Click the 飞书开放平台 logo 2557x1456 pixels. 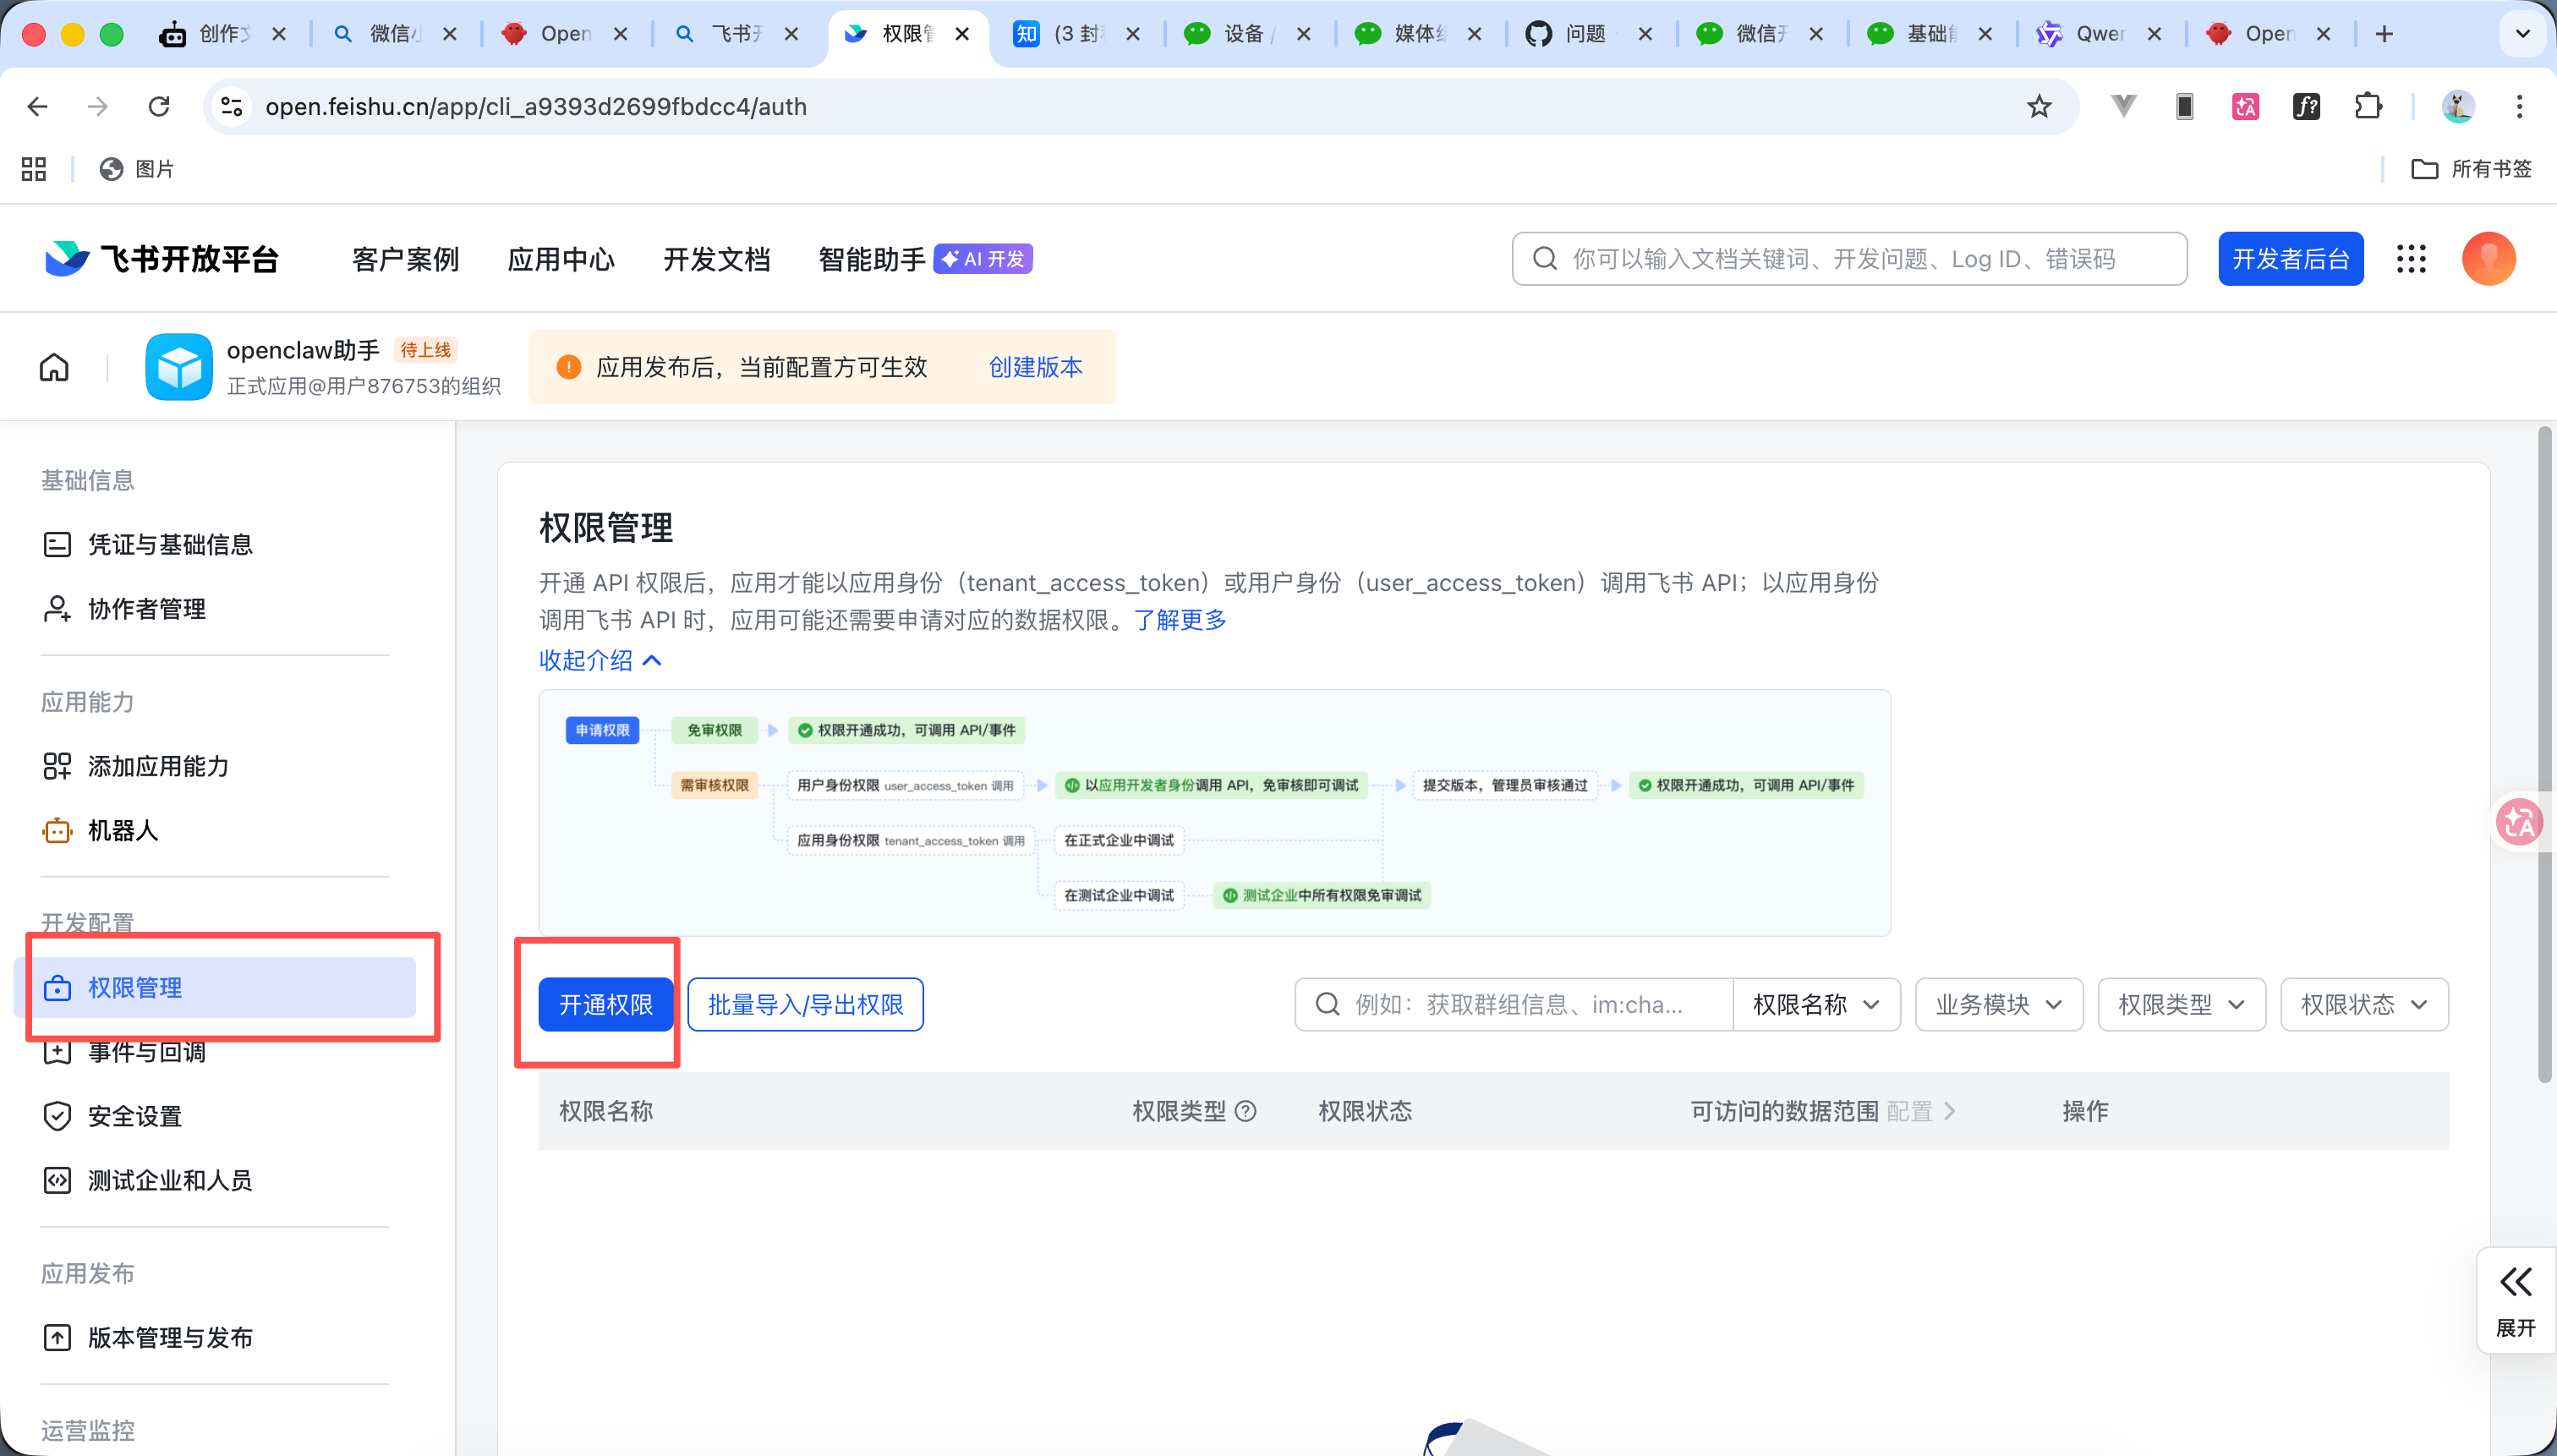point(160,258)
